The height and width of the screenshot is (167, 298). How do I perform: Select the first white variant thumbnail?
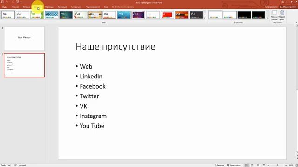coord(215,15)
